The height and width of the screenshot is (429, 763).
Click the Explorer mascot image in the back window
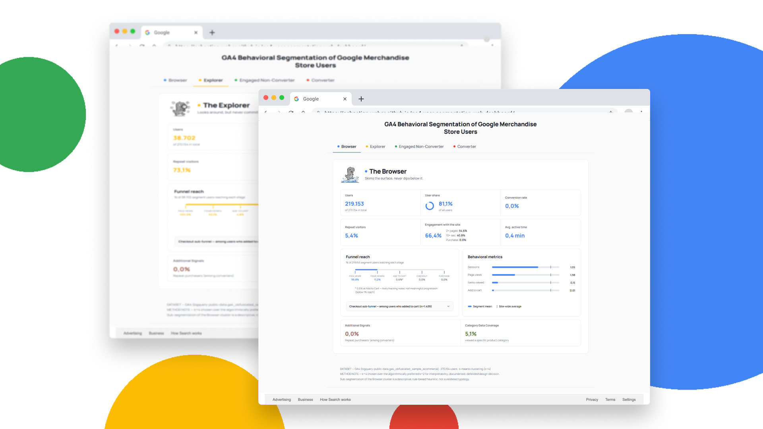pos(181,108)
